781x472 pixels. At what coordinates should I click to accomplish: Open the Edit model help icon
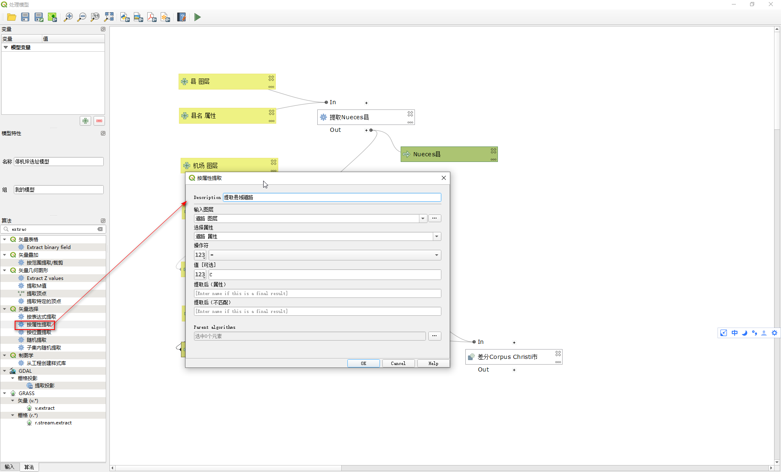click(181, 17)
